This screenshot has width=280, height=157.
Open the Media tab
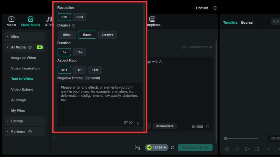pos(11,22)
